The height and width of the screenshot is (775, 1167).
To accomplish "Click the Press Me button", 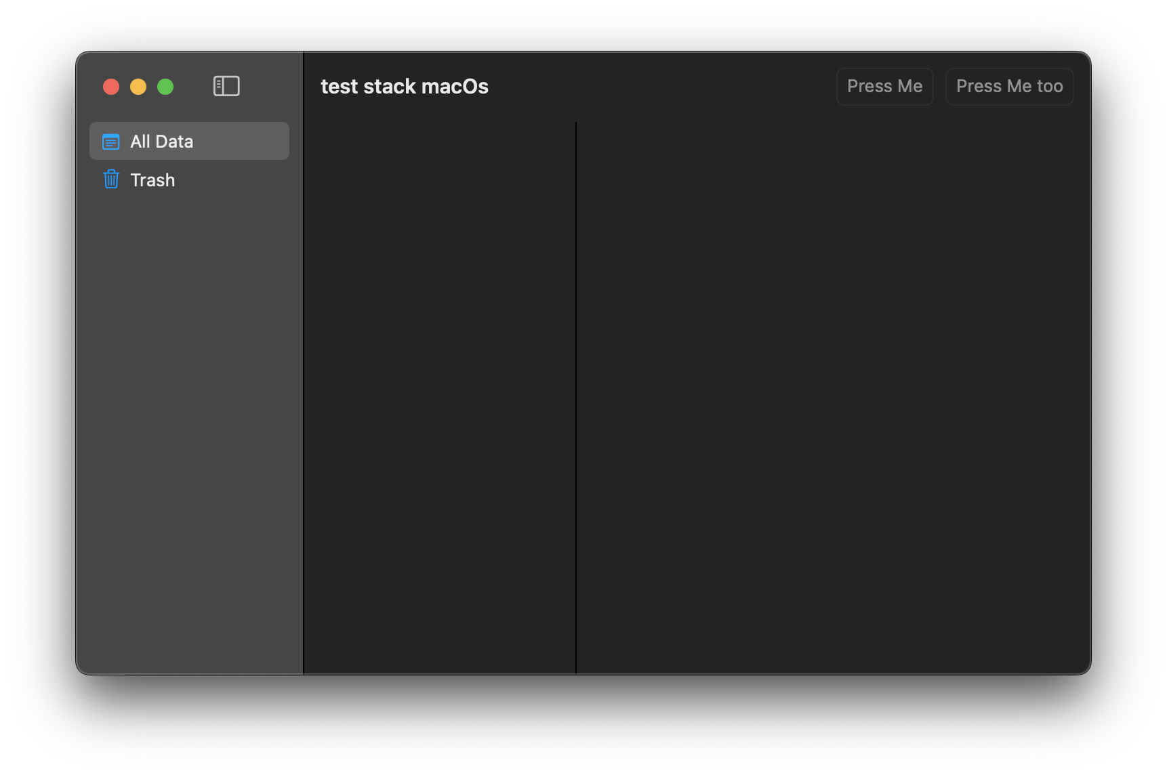I will click(884, 86).
